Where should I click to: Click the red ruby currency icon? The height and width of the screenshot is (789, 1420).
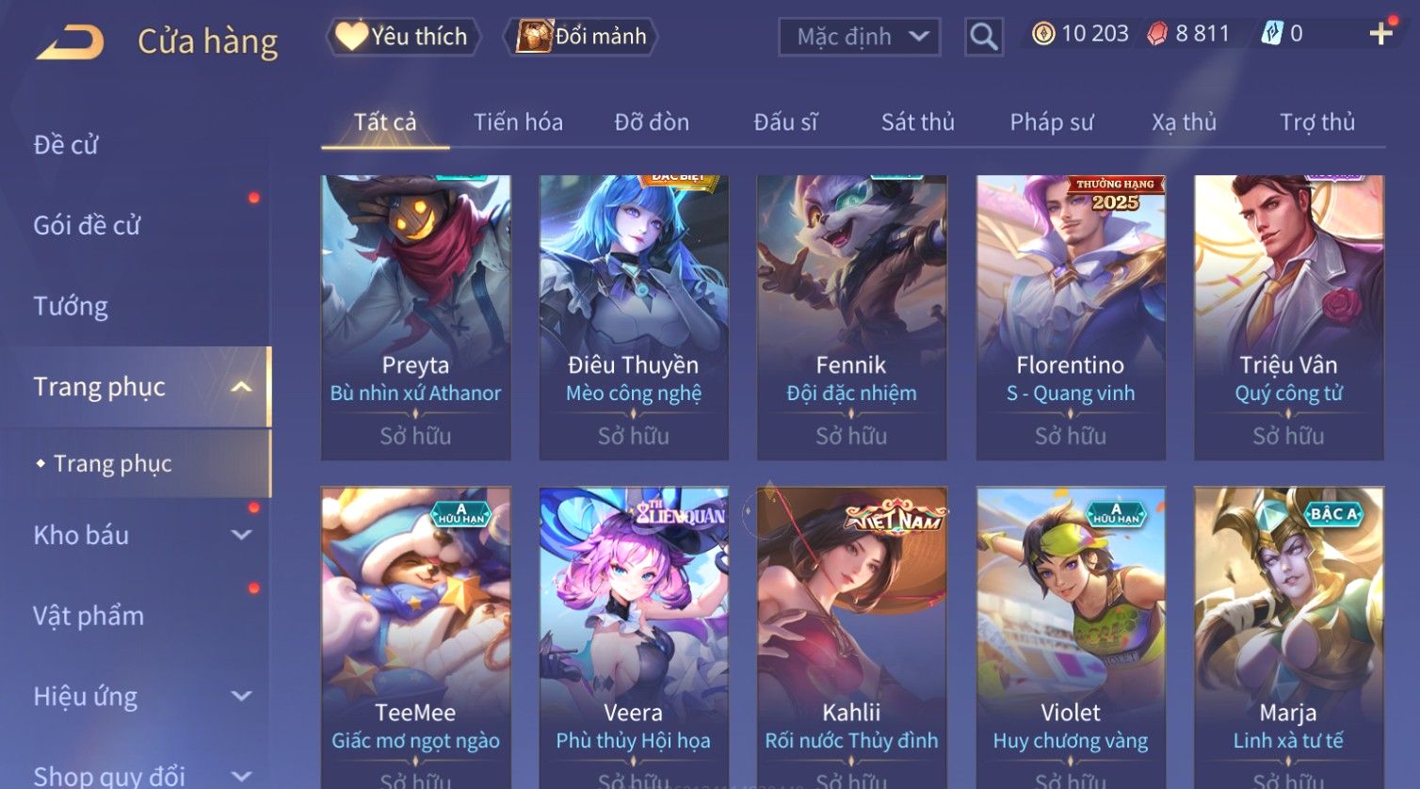pyautogui.click(x=1157, y=35)
